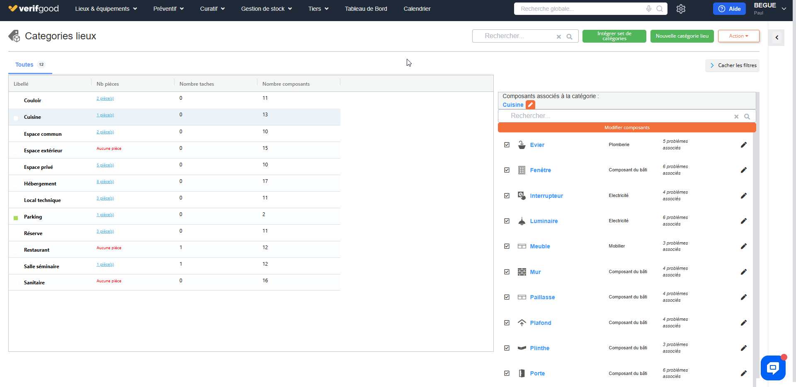Click the Modifier composants button
This screenshot has height=387, width=796.
627,127
